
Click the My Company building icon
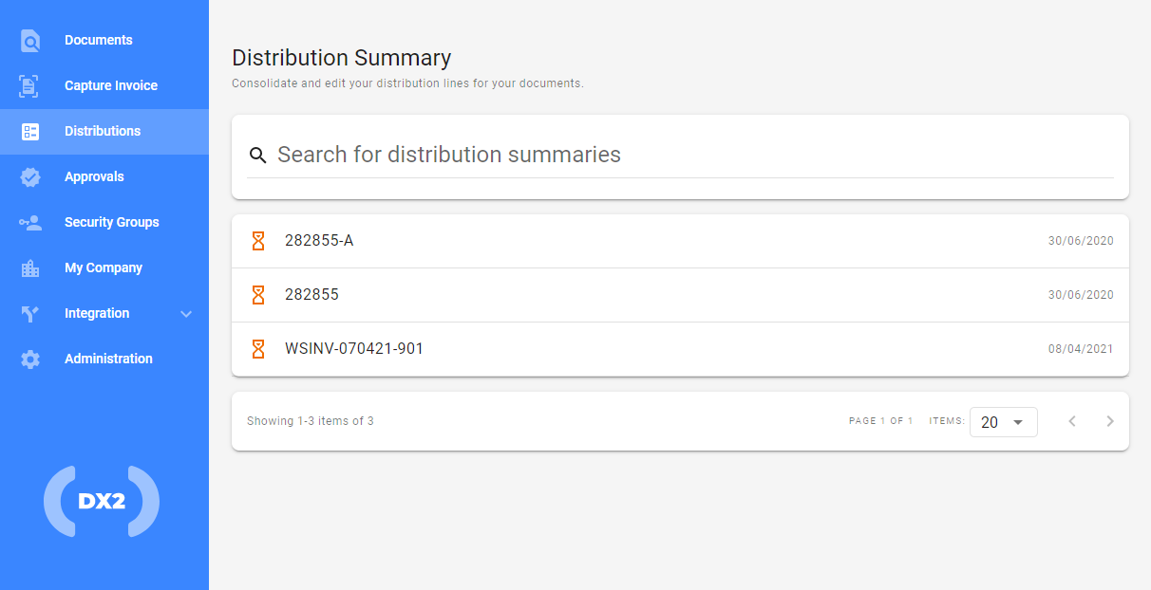point(28,267)
